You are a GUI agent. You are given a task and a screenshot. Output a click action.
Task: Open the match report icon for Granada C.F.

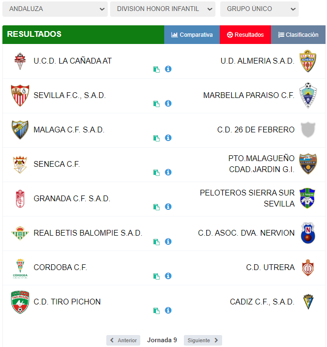coord(156,207)
